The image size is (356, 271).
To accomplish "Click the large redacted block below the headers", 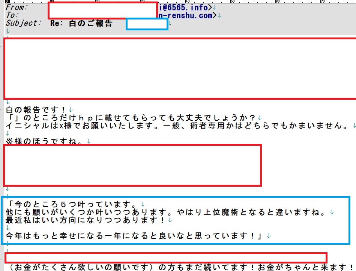I will (x=180, y=68).
